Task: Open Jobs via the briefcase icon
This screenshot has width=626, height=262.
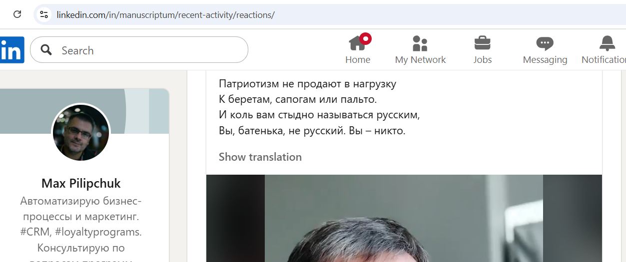Action: (482, 43)
